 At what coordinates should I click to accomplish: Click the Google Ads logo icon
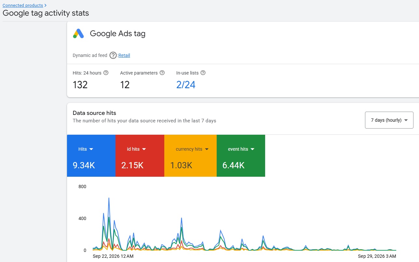pyautogui.click(x=78, y=34)
